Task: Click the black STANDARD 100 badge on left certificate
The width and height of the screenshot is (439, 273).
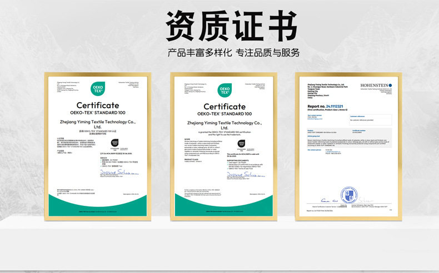Action: (x=115, y=143)
